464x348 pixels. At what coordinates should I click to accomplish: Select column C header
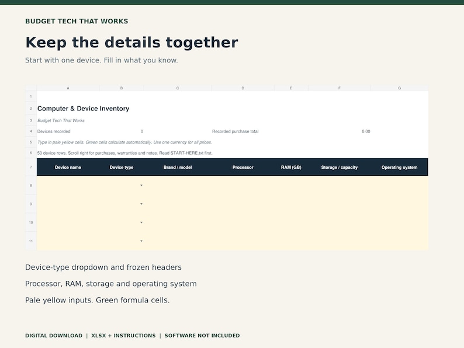pos(178,88)
